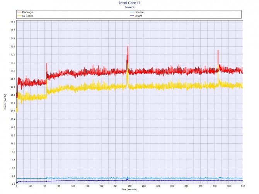Click the yellow IA Cores legend swatch
Viewport: 259px width, 194px height.
click(x=19, y=16)
